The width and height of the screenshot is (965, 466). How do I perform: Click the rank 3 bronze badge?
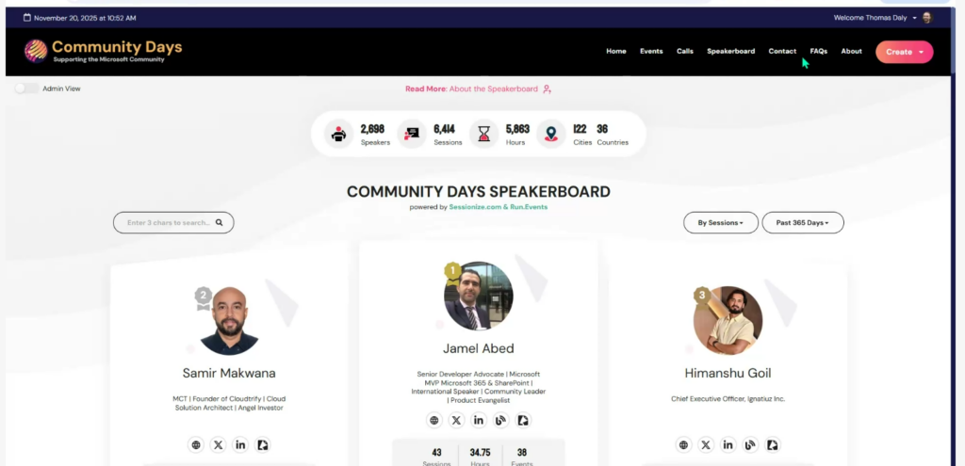[x=701, y=297]
